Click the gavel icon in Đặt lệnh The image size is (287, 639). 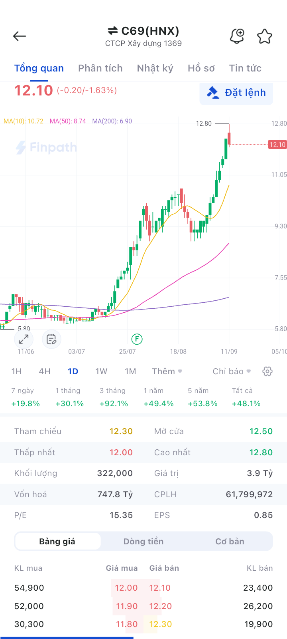[x=213, y=93]
